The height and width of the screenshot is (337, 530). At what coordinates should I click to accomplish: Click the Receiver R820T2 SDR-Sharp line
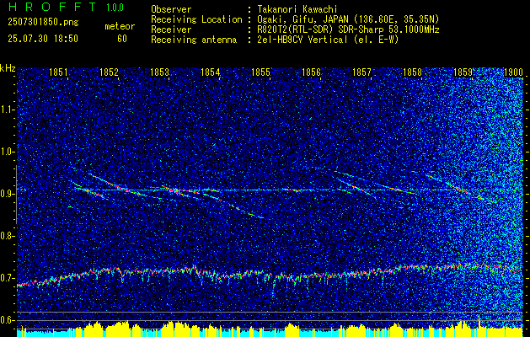click(349, 29)
